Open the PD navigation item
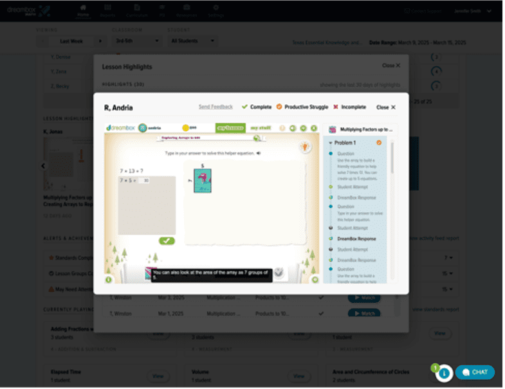The image size is (505, 389). 162,11
